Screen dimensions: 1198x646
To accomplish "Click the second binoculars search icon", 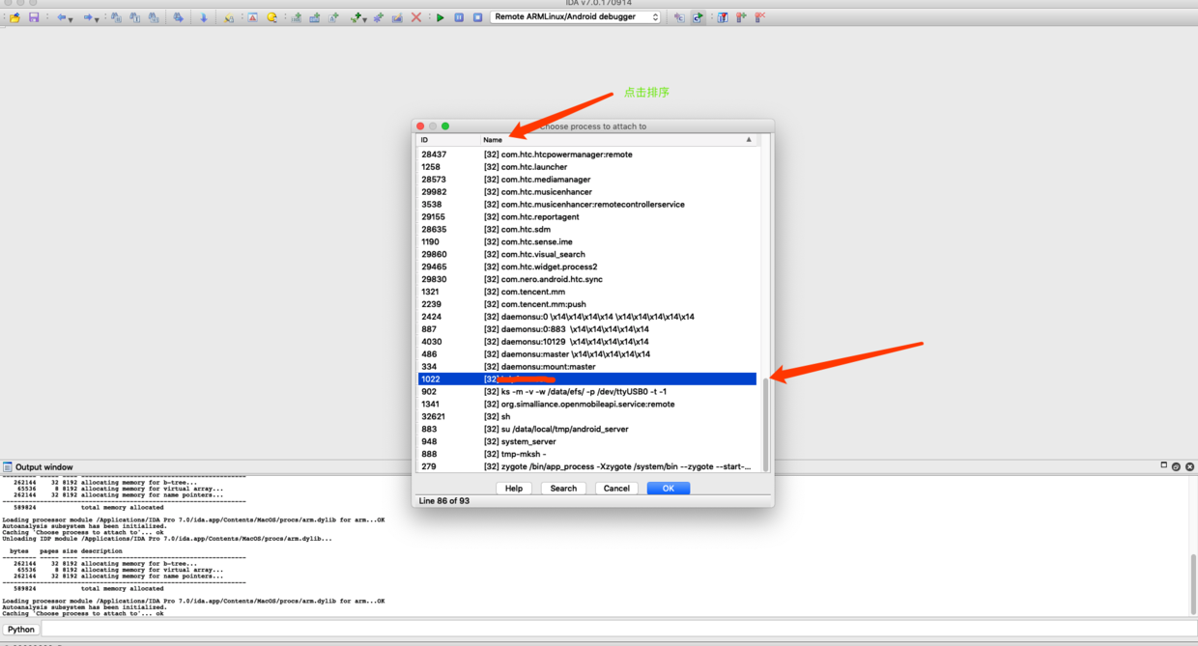I will [134, 17].
